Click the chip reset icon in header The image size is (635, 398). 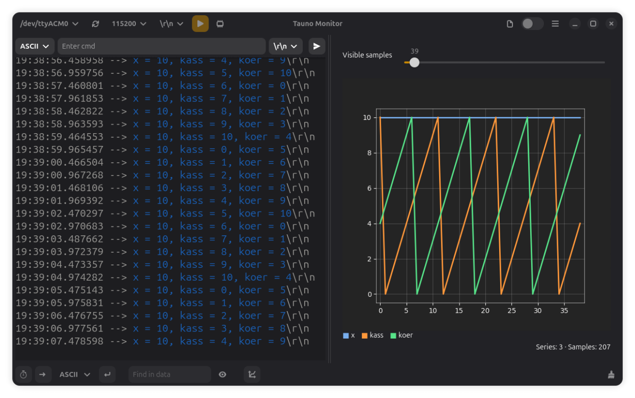(x=220, y=24)
